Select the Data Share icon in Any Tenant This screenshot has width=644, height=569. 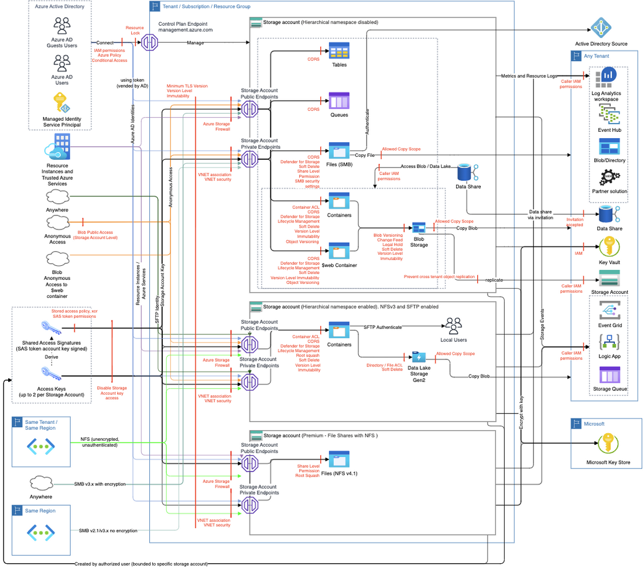pyautogui.click(x=609, y=215)
